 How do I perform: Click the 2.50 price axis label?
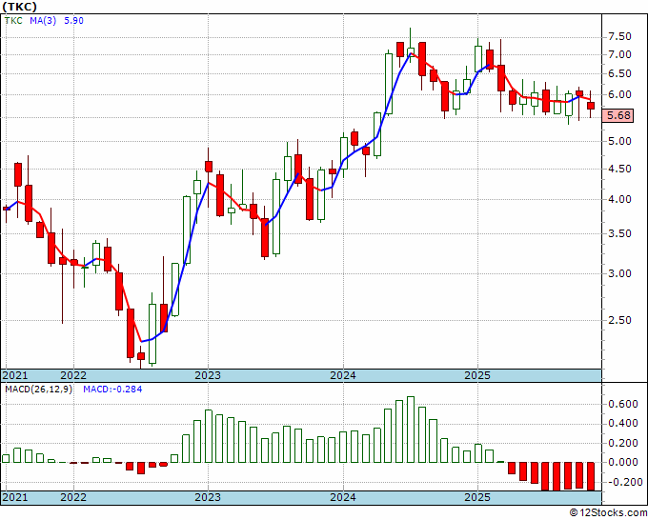pos(619,320)
